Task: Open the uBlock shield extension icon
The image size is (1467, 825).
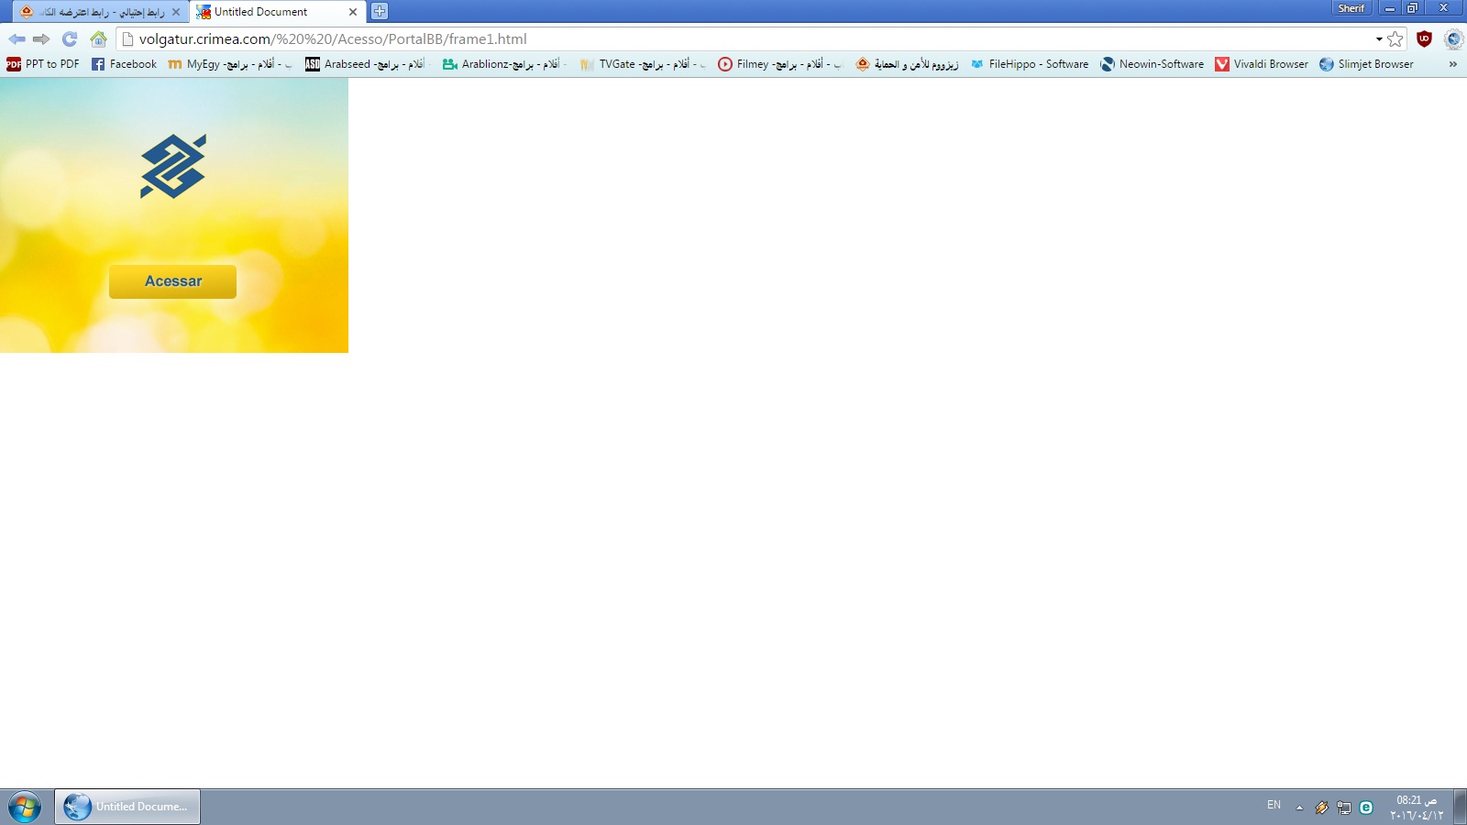Action: 1424,39
